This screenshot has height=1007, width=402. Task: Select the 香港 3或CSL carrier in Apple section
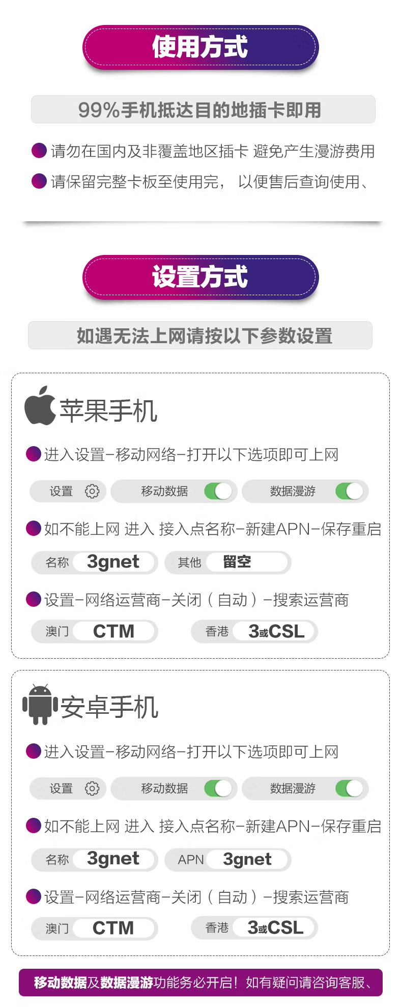click(275, 631)
